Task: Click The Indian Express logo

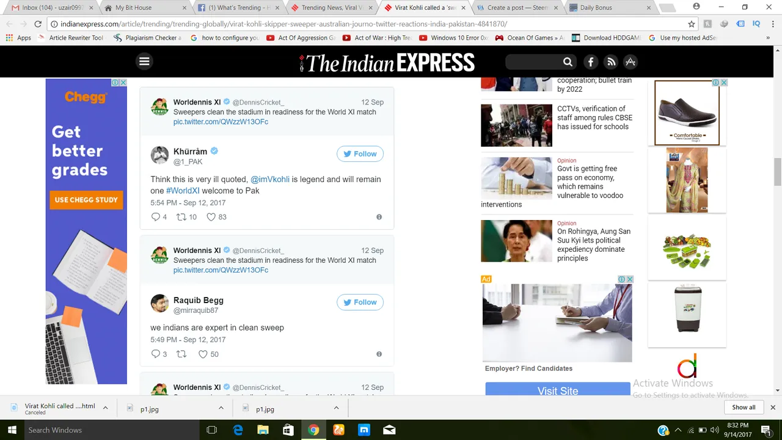Action: pyautogui.click(x=387, y=62)
